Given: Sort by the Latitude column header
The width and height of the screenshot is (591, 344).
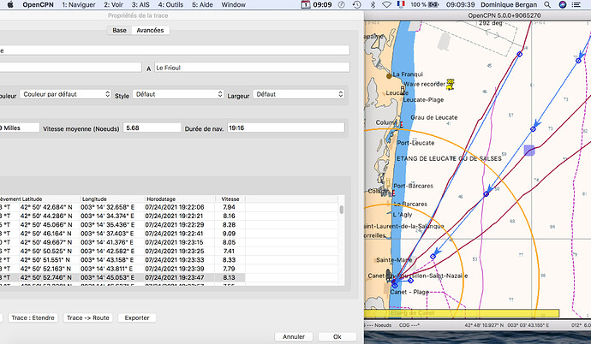Looking at the screenshot, I should tap(51, 199).
